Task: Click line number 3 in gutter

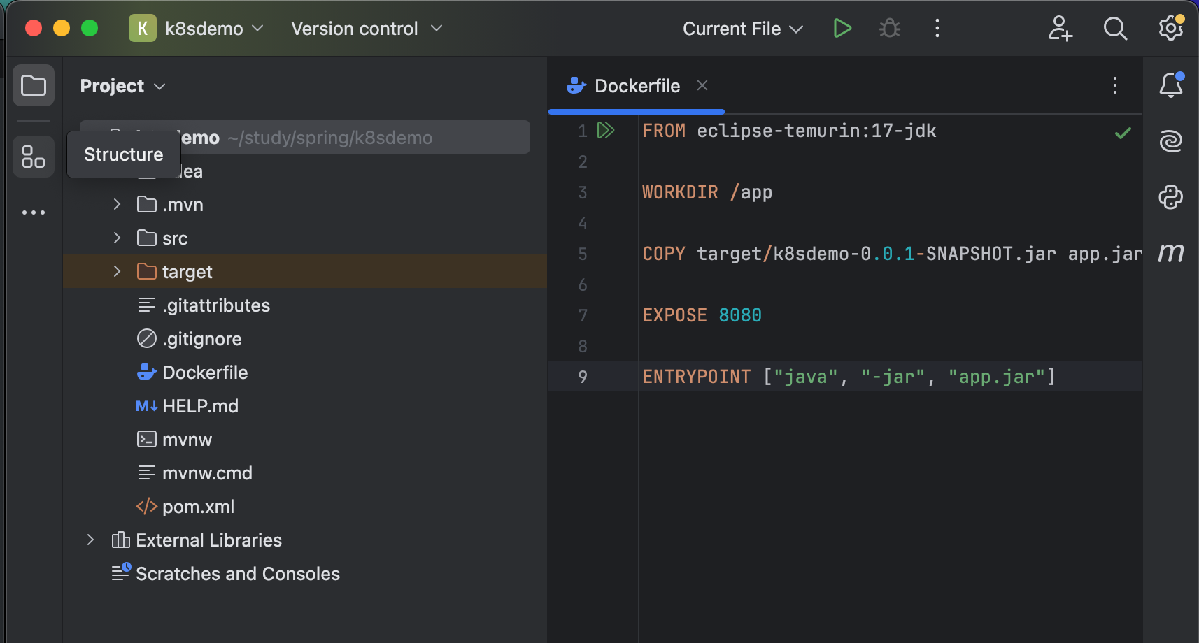Action: point(583,192)
